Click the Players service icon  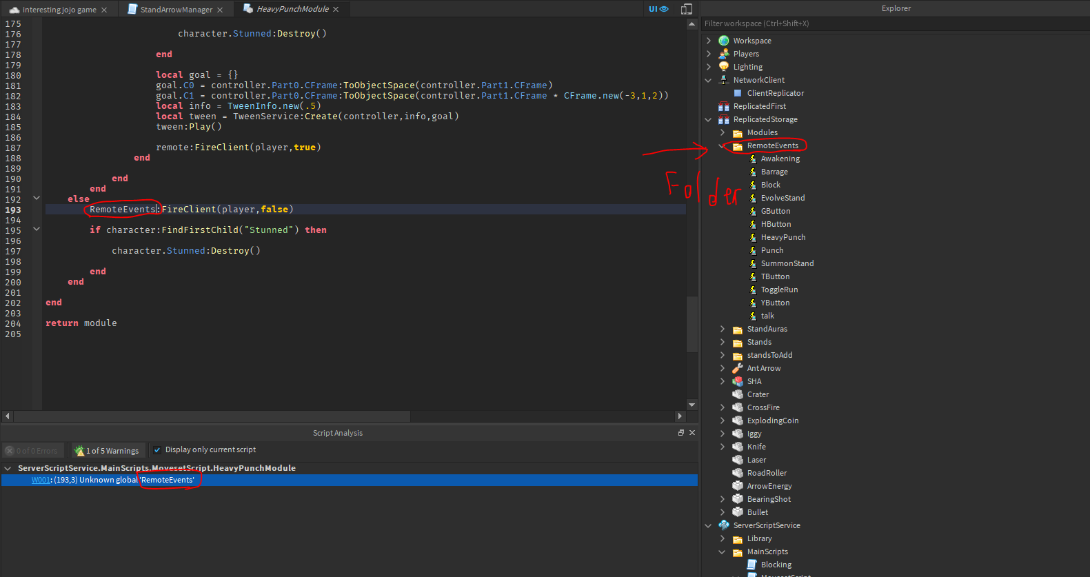click(724, 54)
